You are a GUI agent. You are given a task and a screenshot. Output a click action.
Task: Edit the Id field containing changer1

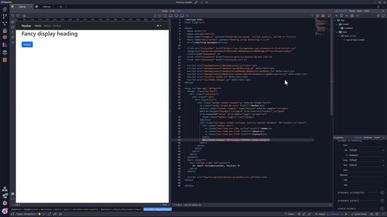tap(366, 156)
